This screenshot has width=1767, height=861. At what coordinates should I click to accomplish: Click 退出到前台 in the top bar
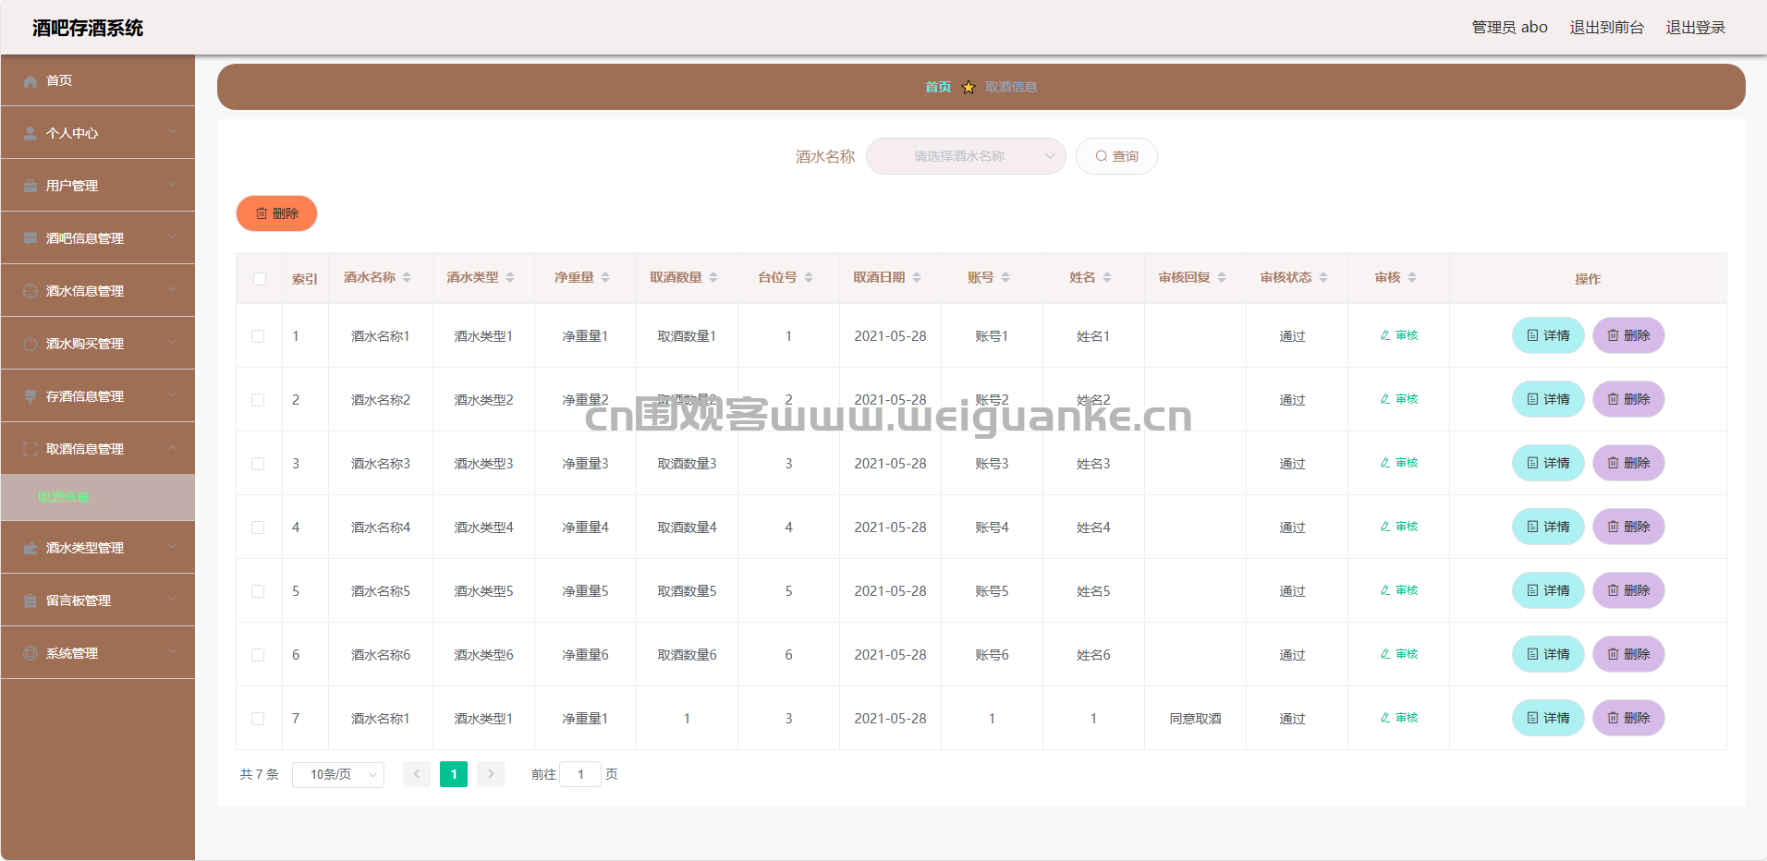1607,28
